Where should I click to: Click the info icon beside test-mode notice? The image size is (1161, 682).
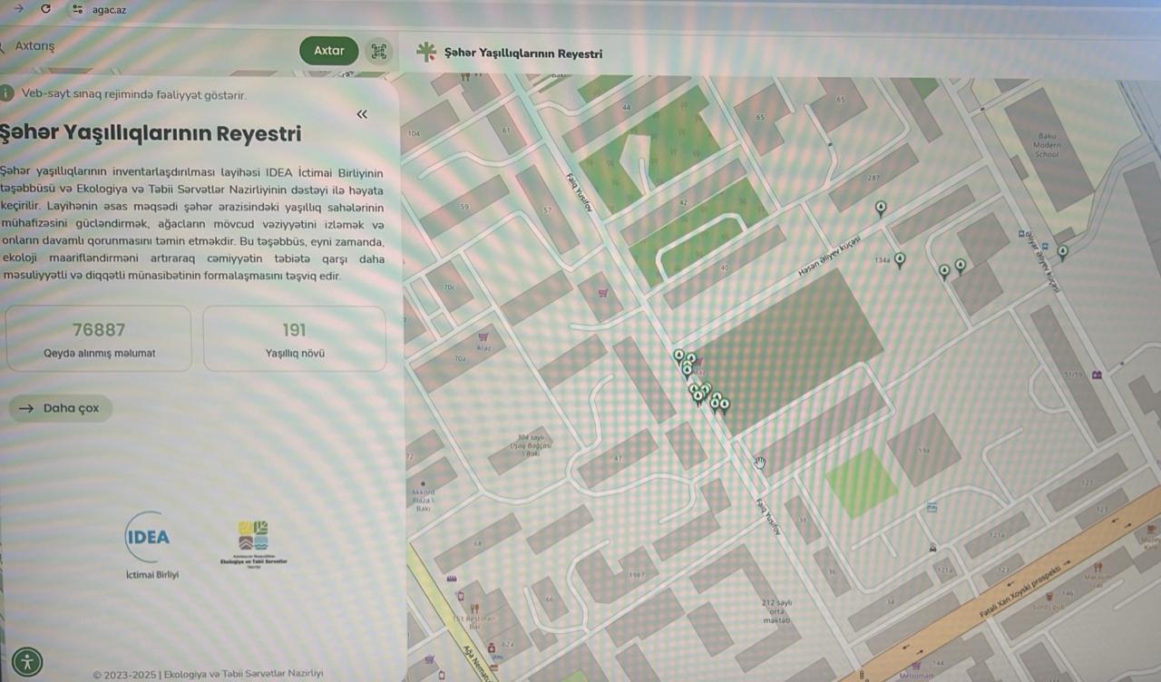click(7, 93)
